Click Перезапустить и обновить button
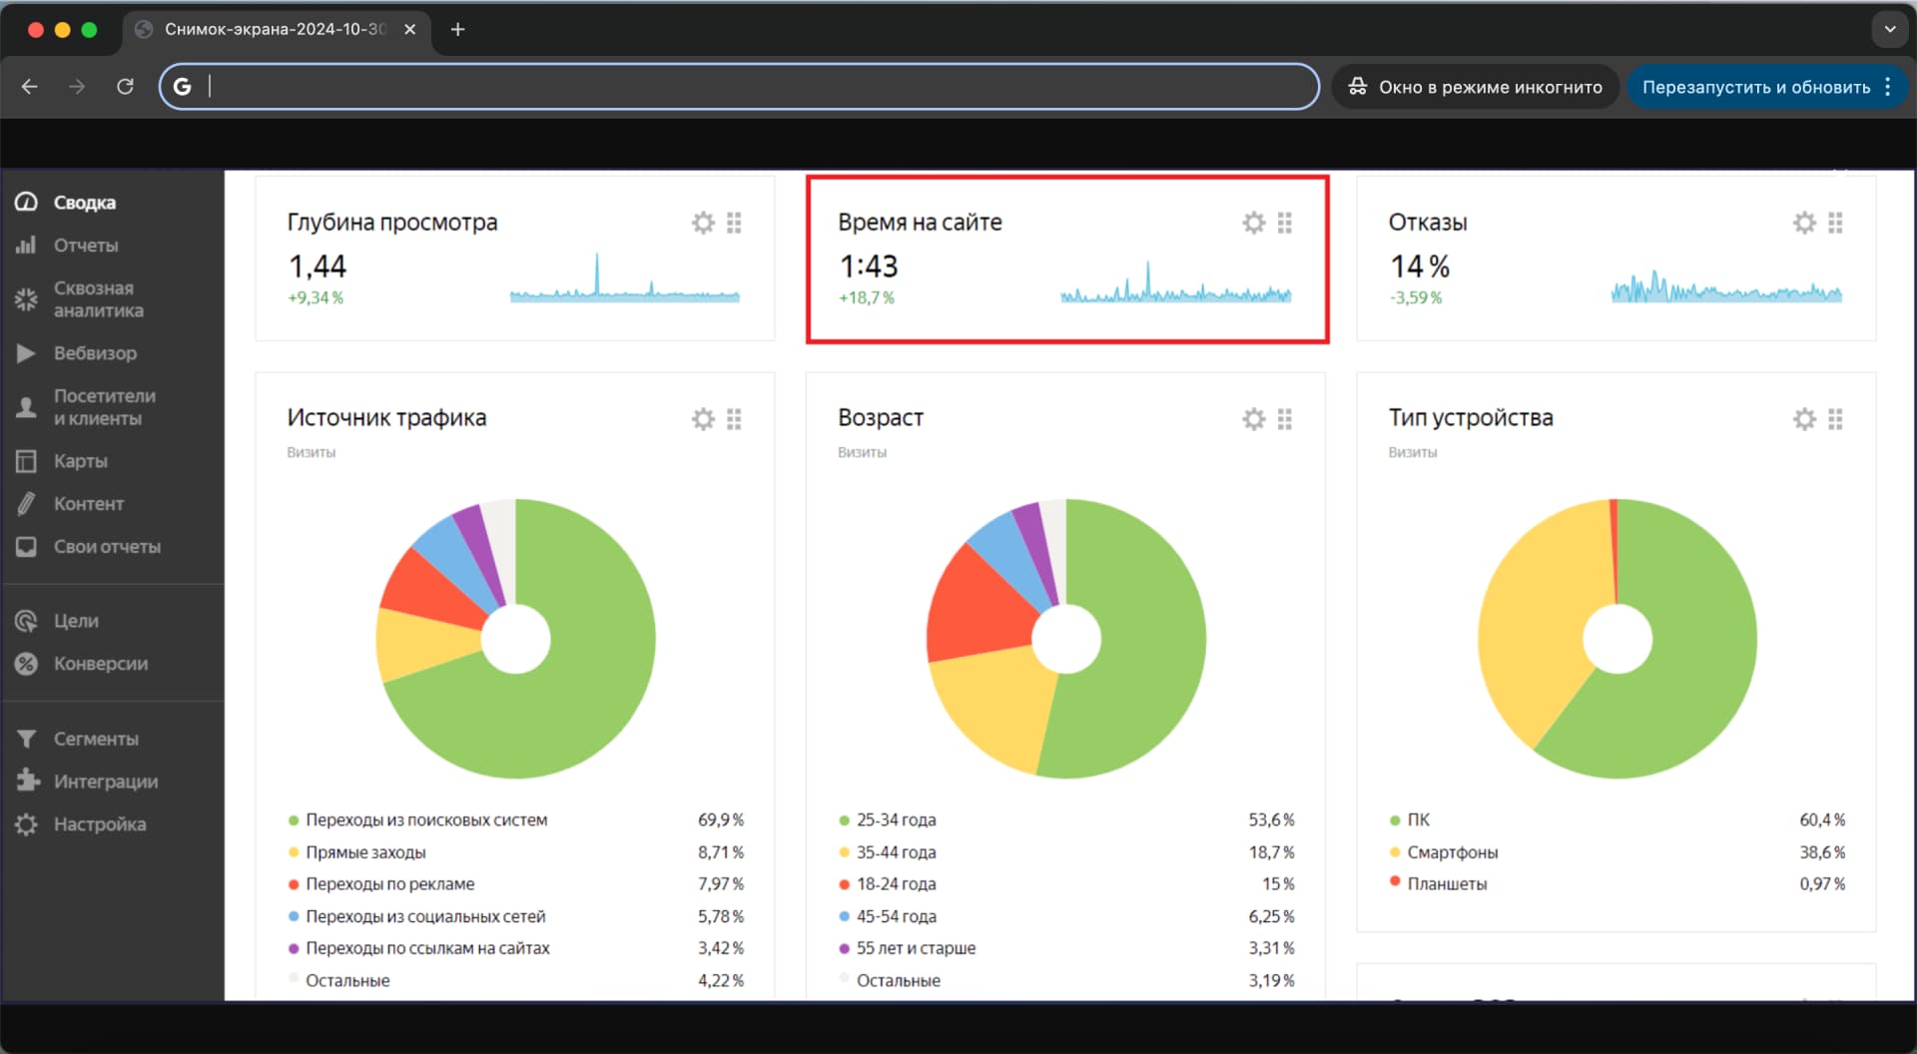Screen dimensions: 1917x1054 pyautogui.click(x=1755, y=87)
